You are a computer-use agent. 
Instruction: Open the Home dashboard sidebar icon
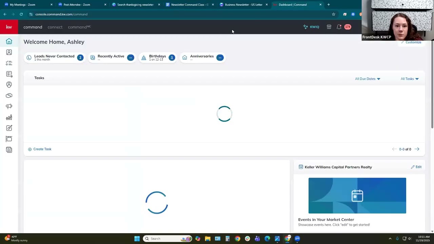[9, 41]
